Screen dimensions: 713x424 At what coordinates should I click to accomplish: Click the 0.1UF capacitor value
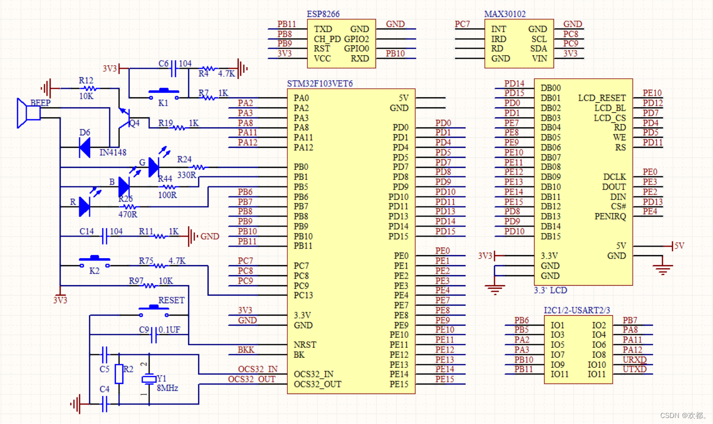tap(169, 330)
